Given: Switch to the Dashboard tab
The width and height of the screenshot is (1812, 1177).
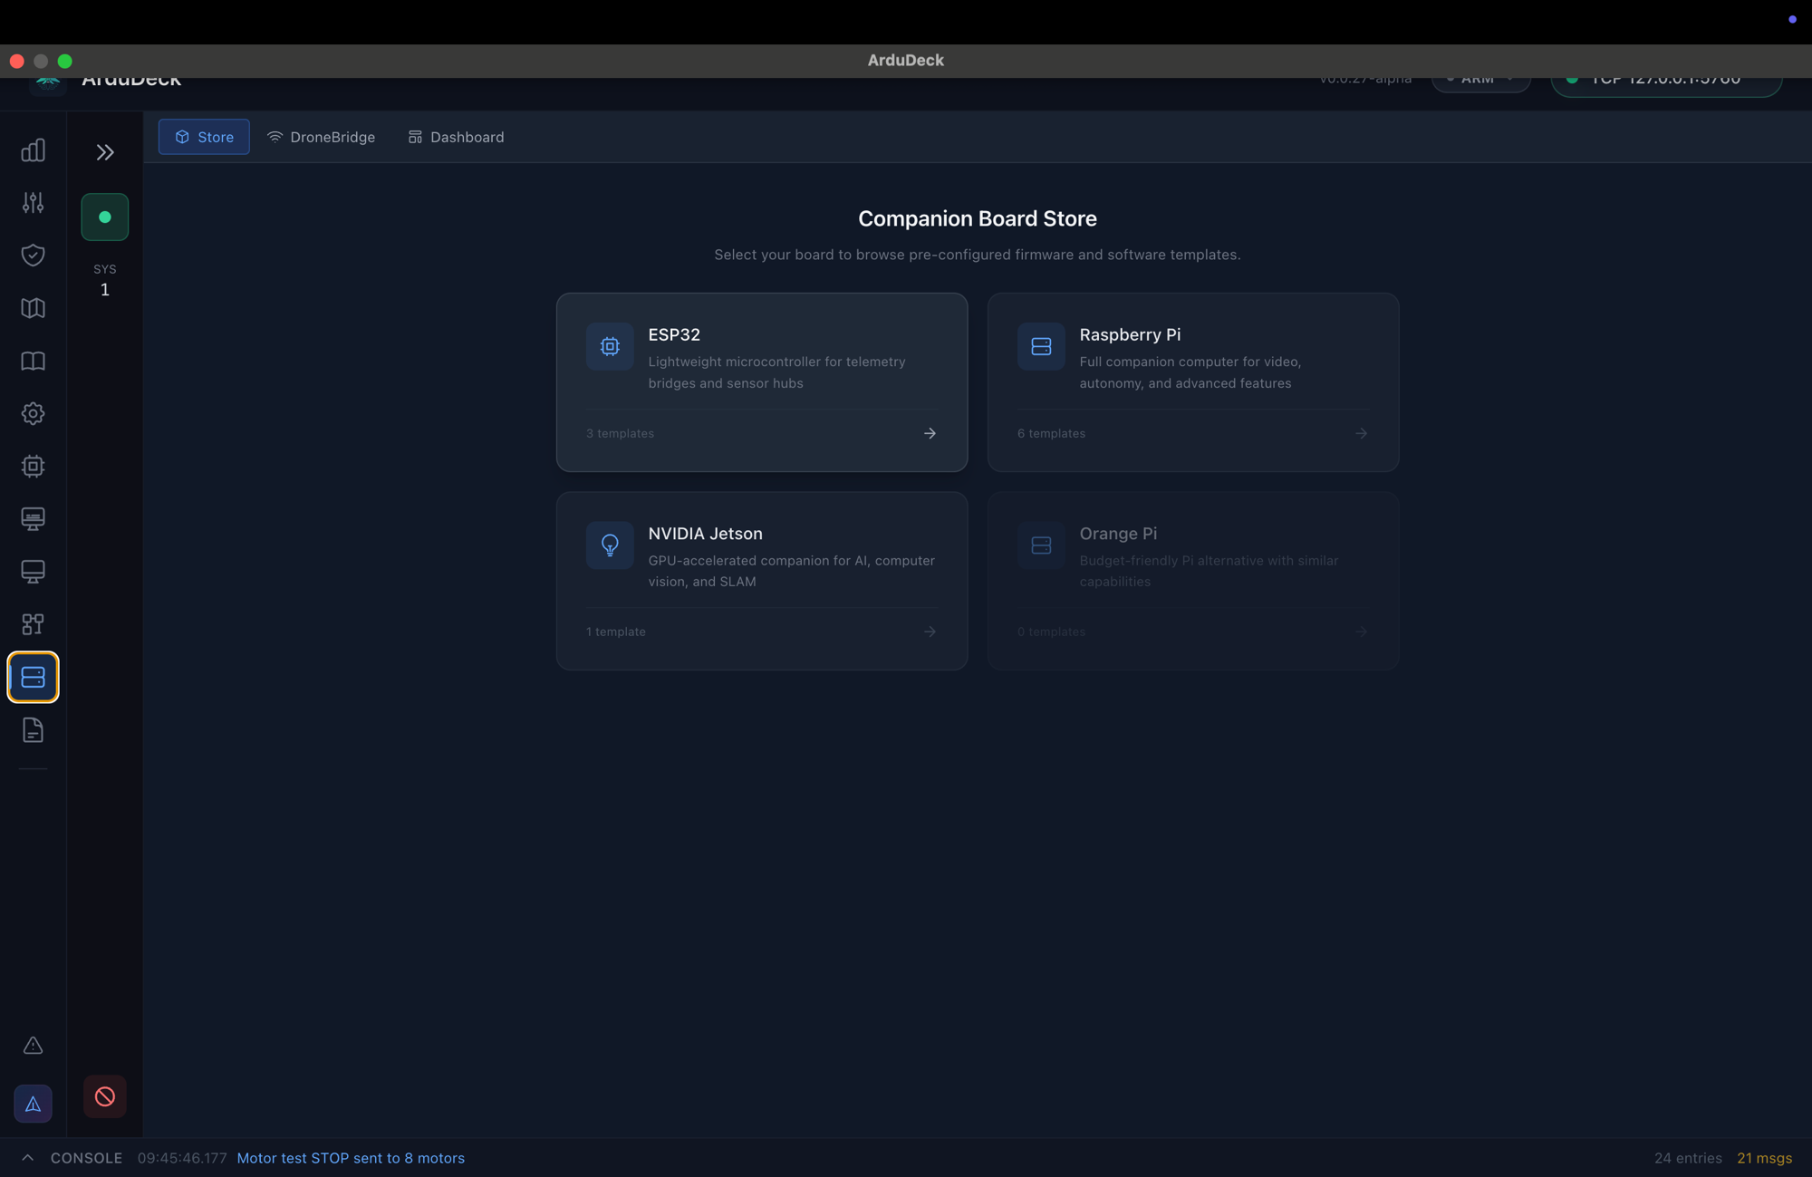Looking at the screenshot, I should 456,137.
